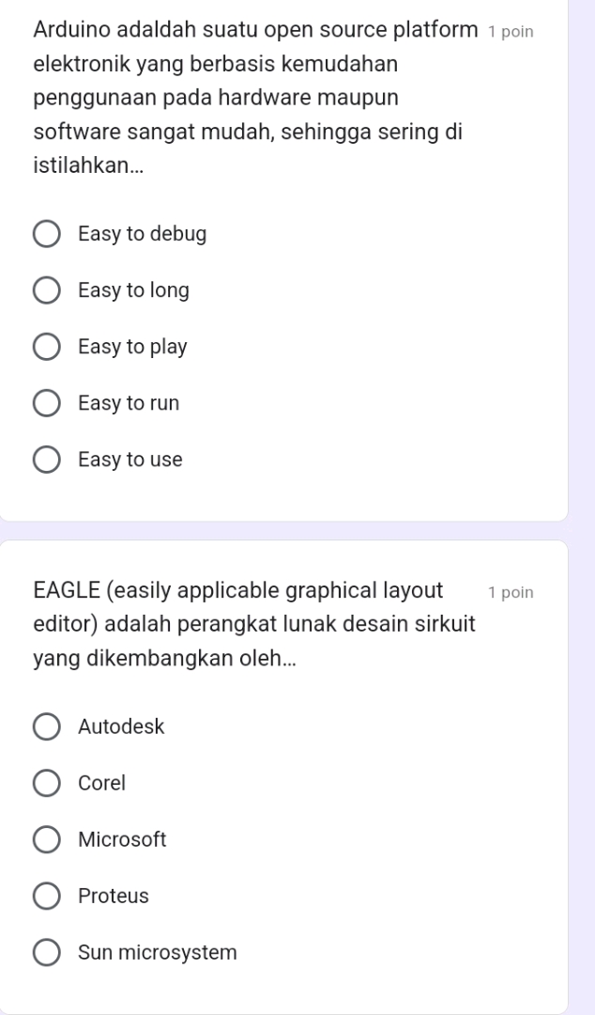Mark the Proteus radio circle
This screenshot has height=1015, width=595.
[47, 896]
